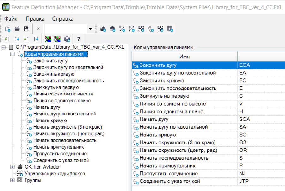
Task: Open the Feature Definition Manager app icon
Action: [x=6, y=7]
